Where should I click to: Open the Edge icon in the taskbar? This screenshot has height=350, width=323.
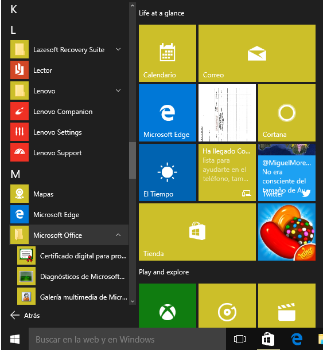click(297, 339)
